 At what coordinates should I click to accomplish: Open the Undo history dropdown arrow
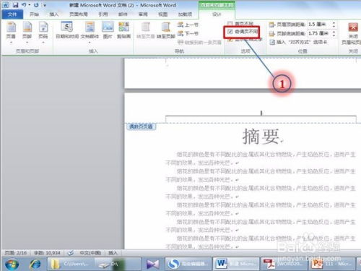pyautogui.click(x=29, y=5)
